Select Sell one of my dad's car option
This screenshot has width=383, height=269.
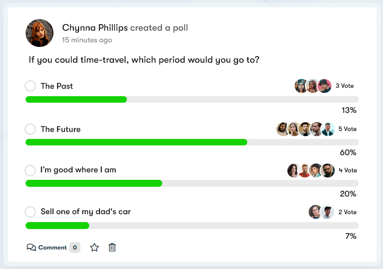pos(30,211)
